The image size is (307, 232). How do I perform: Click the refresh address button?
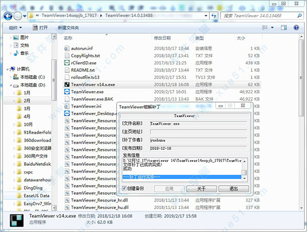coord(213,16)
